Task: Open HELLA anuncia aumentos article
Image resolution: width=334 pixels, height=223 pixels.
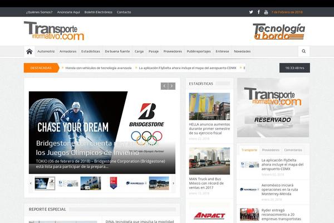Action: pos(209,129)
